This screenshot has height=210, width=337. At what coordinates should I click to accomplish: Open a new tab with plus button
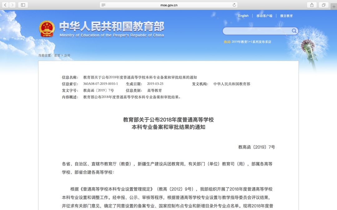tap(334, 7)
